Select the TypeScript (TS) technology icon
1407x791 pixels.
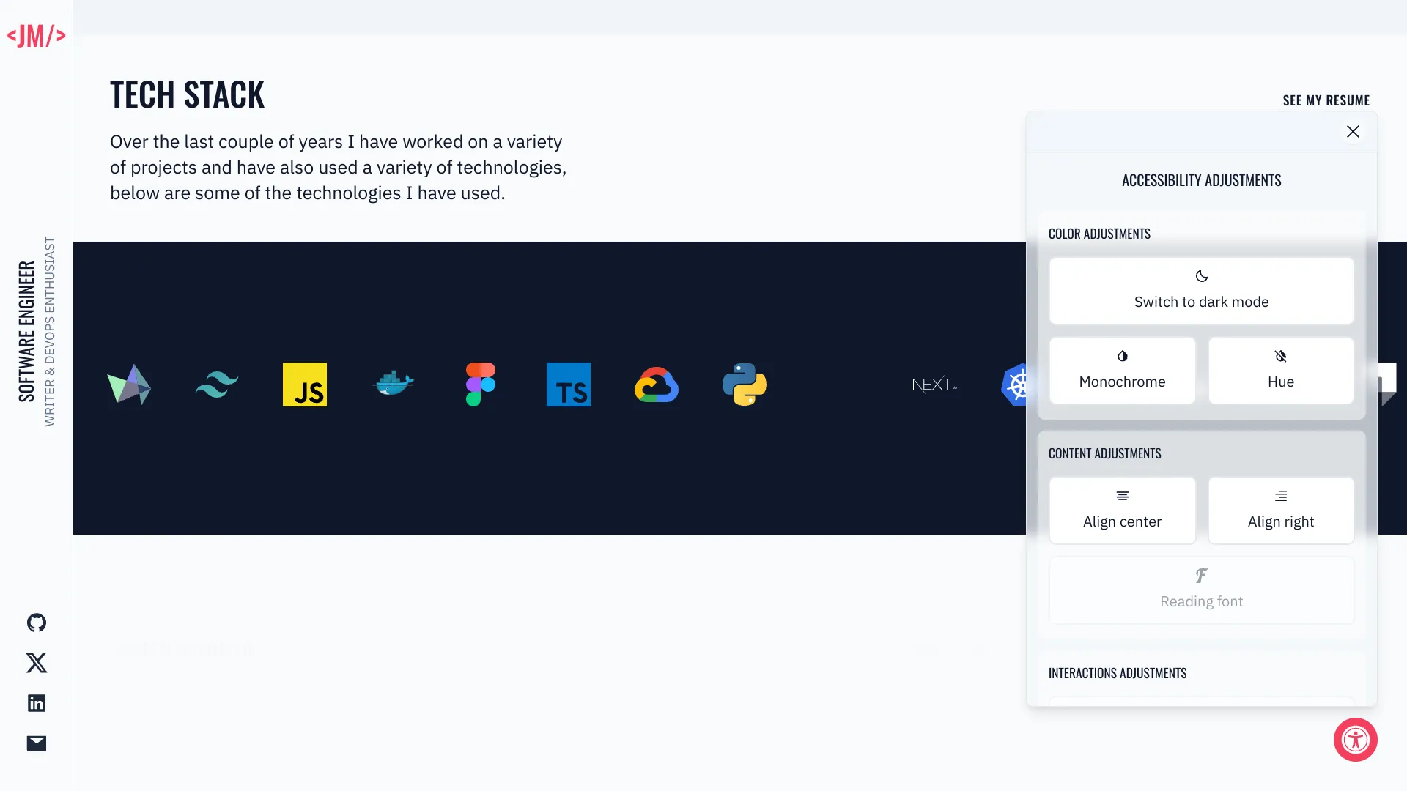pyautogui.click(x=568, y=385)
